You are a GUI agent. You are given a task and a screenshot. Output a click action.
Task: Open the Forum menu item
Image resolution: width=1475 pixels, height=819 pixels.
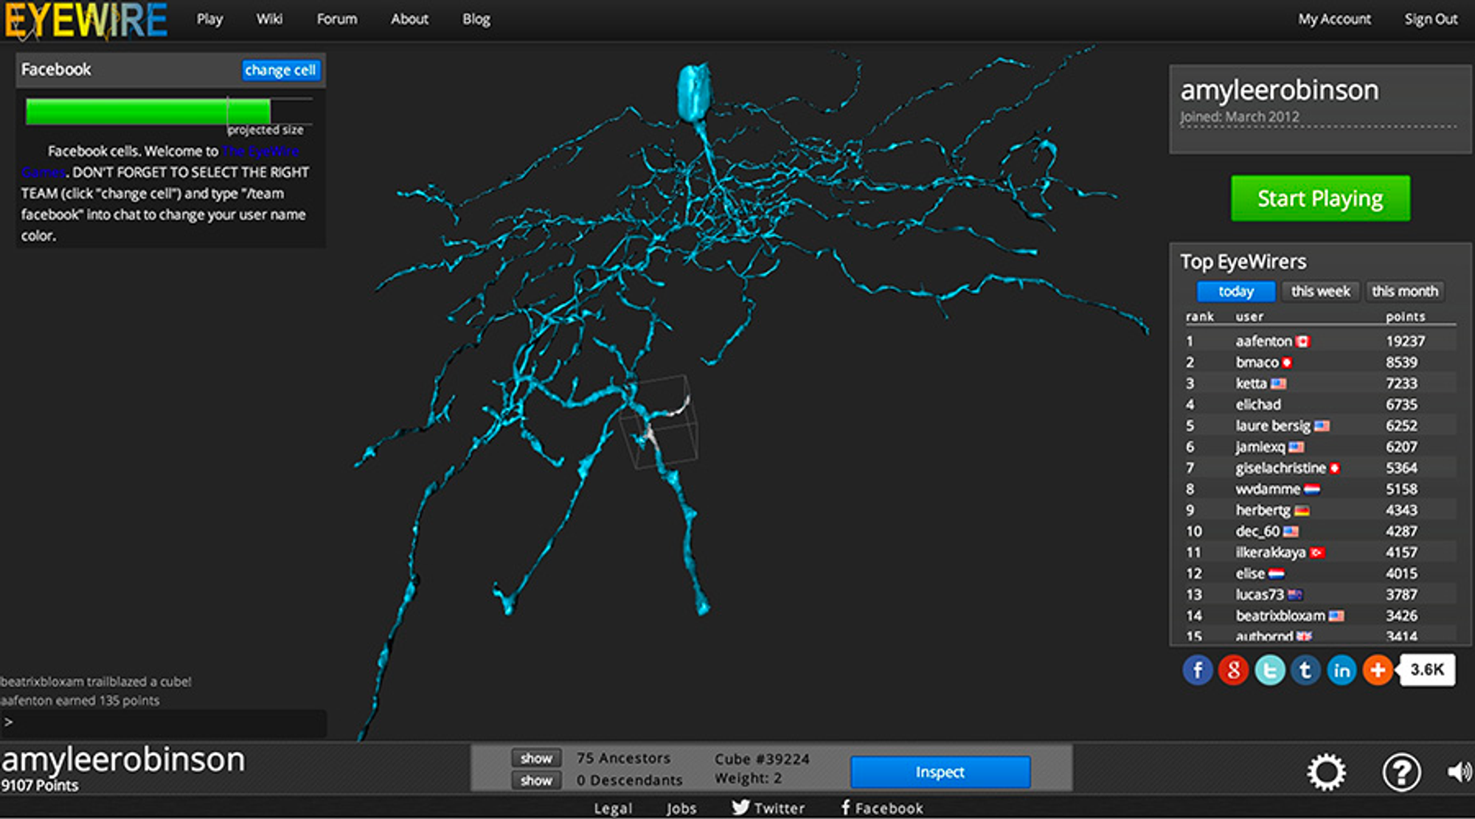(x=337, y=19)
